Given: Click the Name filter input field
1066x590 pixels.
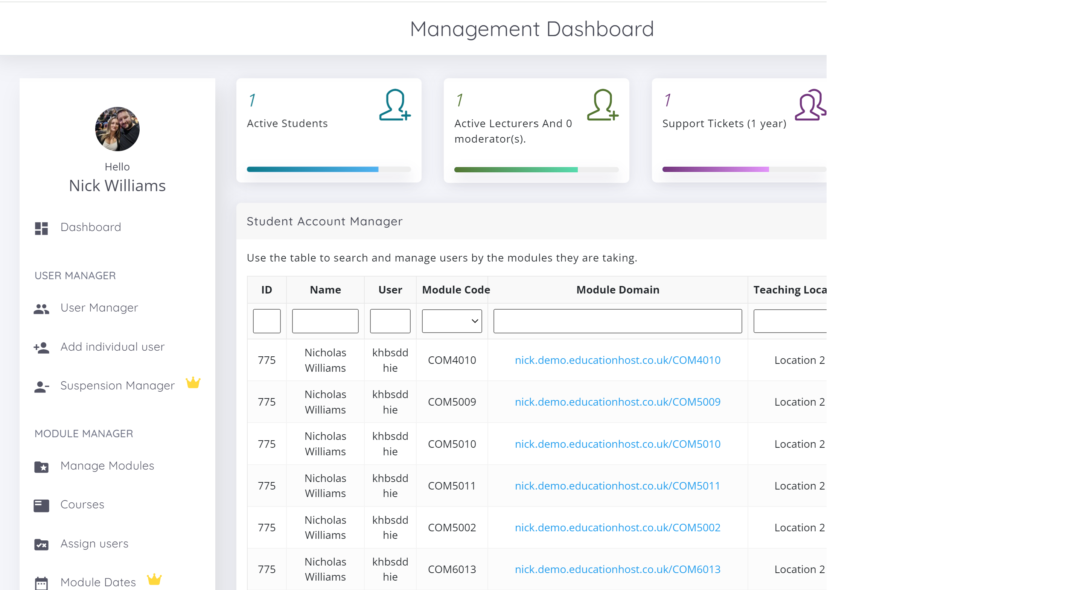Looking at the screenshot, I should tap(325, 321).
